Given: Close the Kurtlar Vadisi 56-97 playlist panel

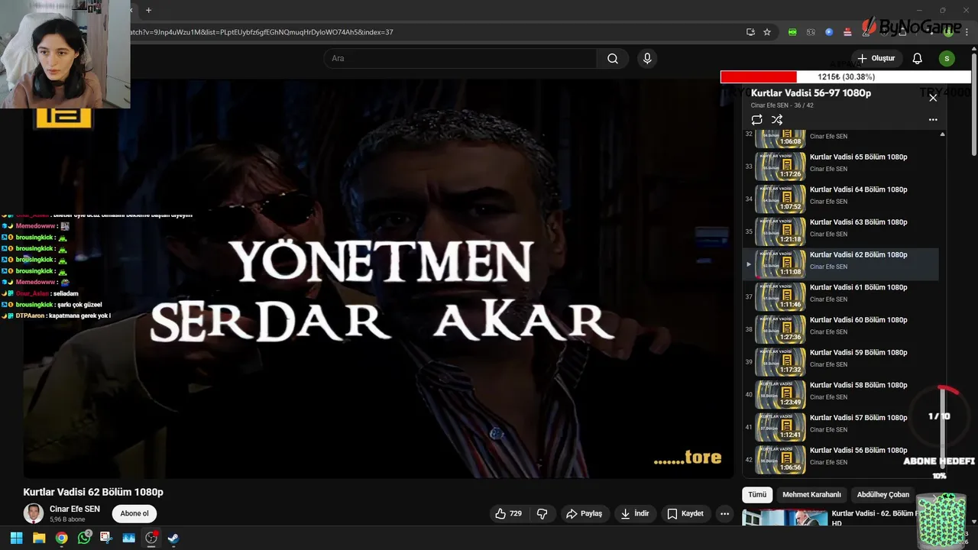Looking at the screenshot, I should click(933, 98).
